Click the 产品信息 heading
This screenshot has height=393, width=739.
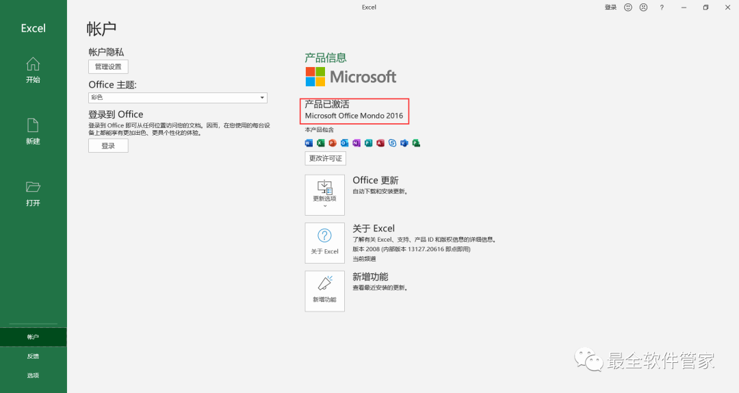click(326, 58)
